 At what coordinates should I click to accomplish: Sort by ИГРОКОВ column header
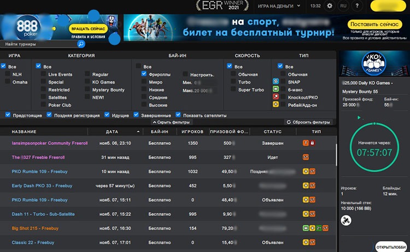point(192,132)
